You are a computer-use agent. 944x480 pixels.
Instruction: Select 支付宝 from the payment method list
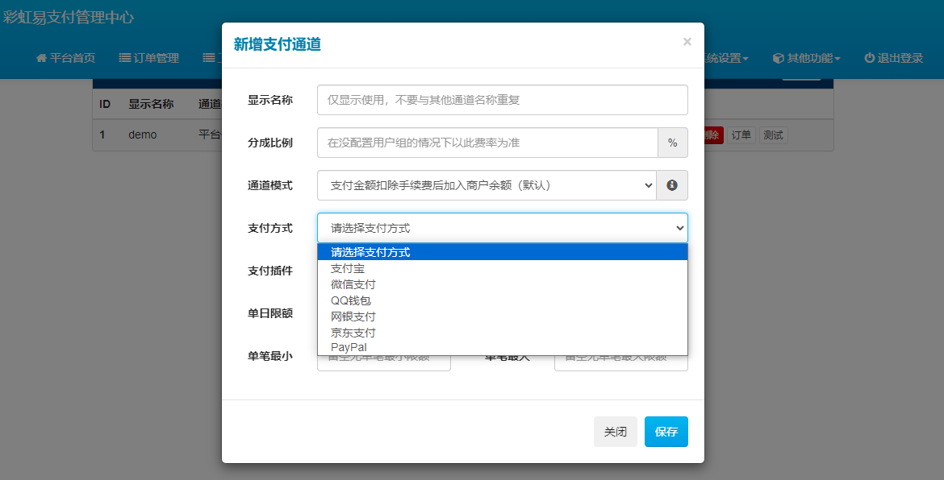[x=348, y=267]
